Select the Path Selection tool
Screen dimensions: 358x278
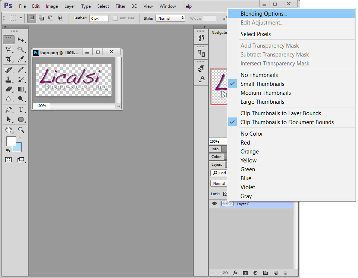coord(9,119)
